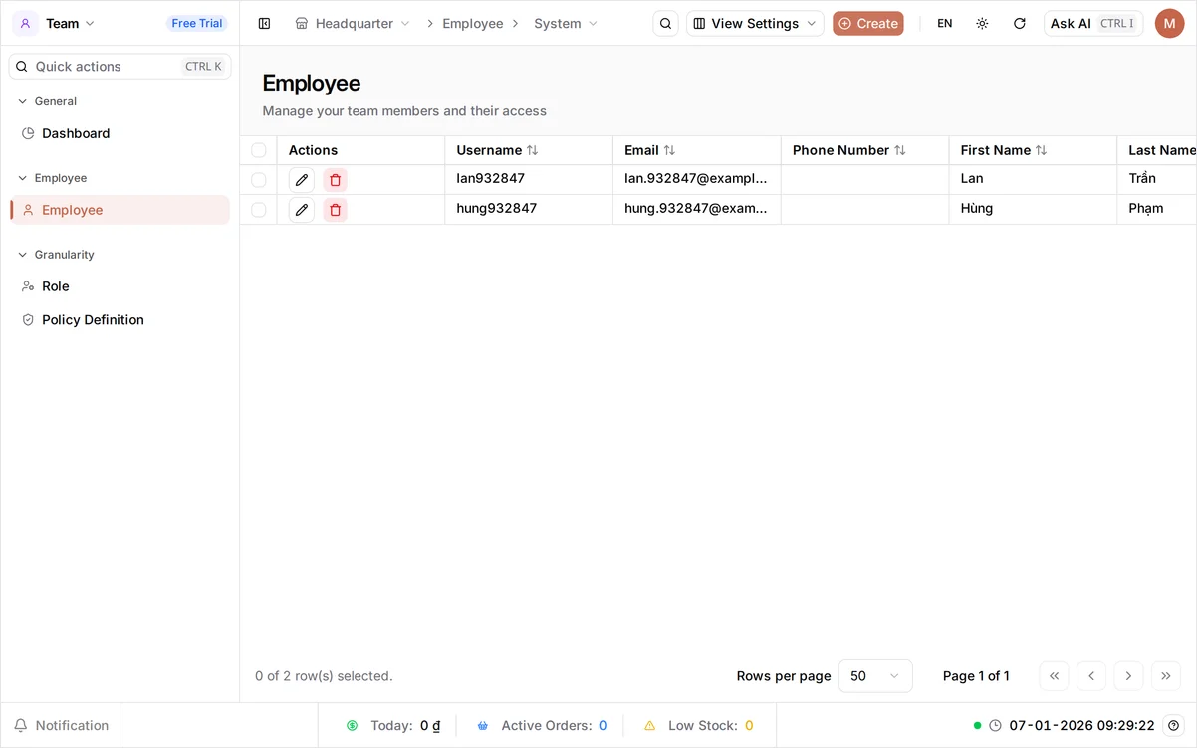Screen dimensions: 1197x748
Task: Collapse the Employee sidebar section
Action: [52, 178]
